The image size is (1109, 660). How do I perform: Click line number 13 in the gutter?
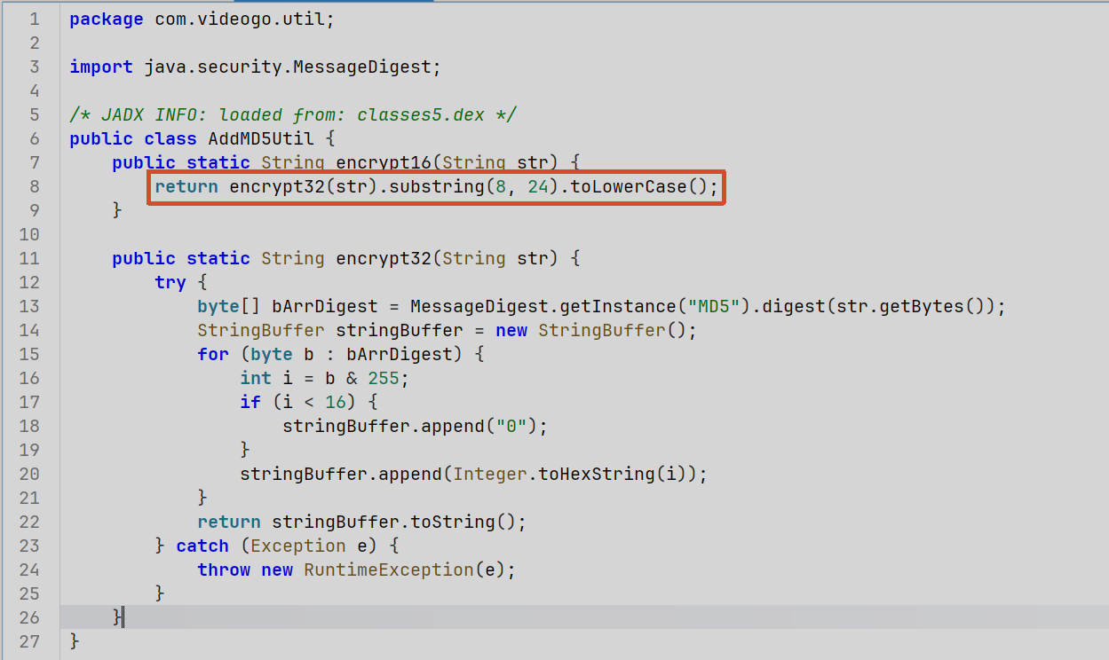(29, 306)
